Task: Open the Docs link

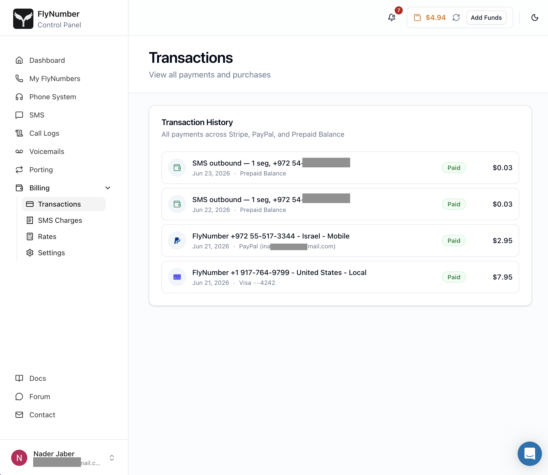Action: tap(37, 378)
